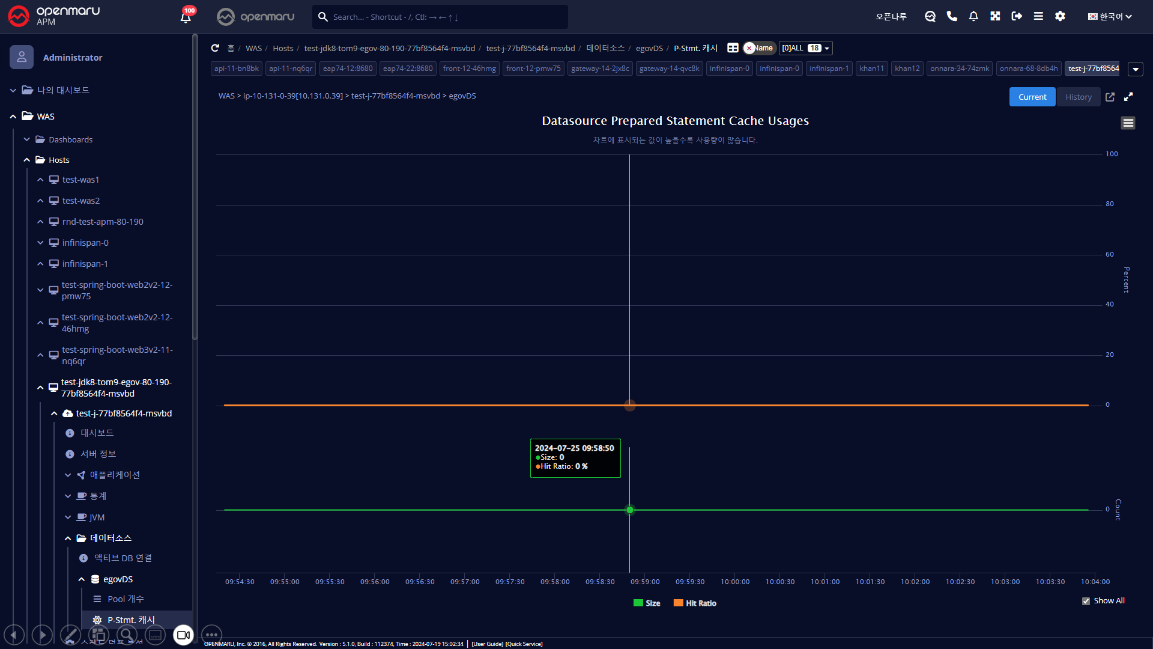1153x649 pixels.
Task: Click the red alert bell with 100 badge
Action: point(186,16)
